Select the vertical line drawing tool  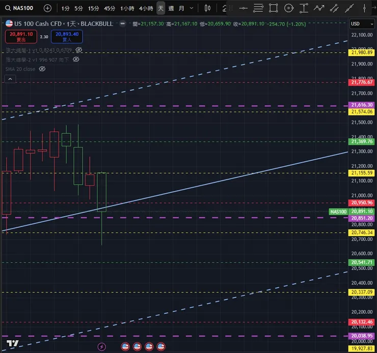pyautogui.click(x=364, y=8)
